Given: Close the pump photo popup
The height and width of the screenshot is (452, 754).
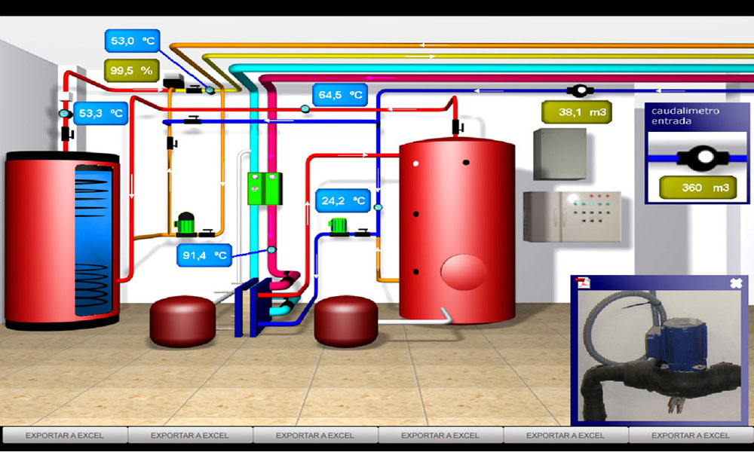Looking at the screenshot, I should pyautogui.click(x=736, y=283).
